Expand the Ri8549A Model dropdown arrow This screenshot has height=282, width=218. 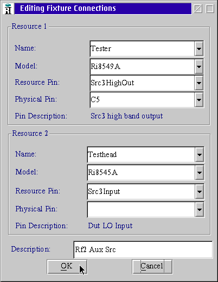(x=199, y=67)
